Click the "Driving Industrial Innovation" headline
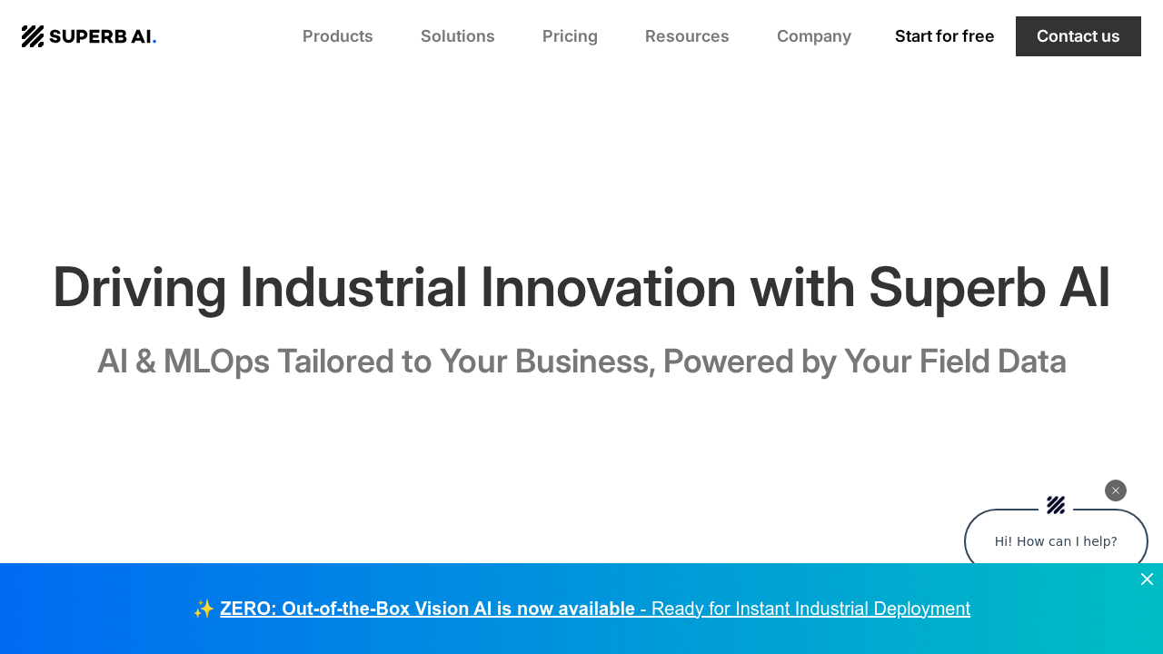 pos(581,287)
